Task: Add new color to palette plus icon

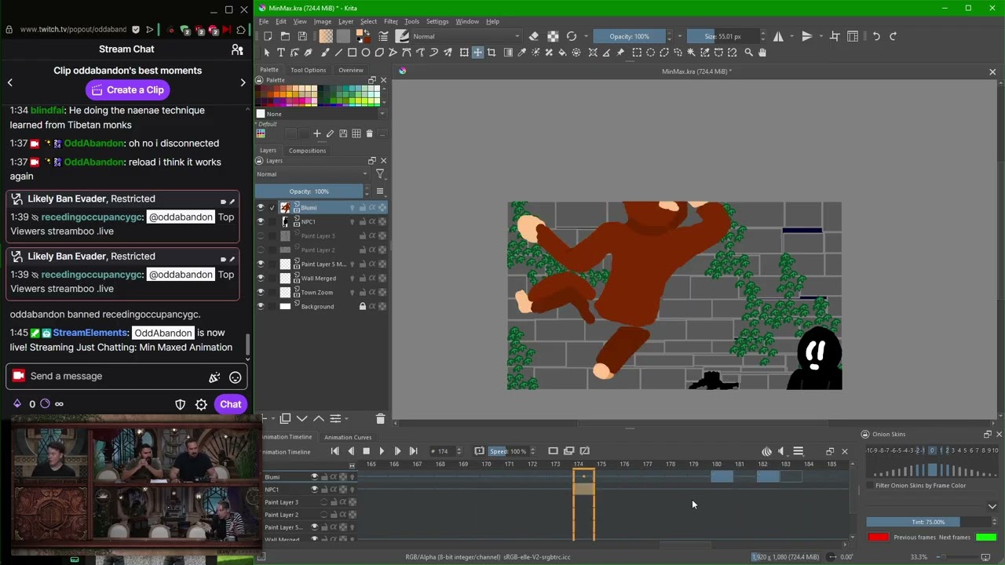Action: [x=316, y=134]
